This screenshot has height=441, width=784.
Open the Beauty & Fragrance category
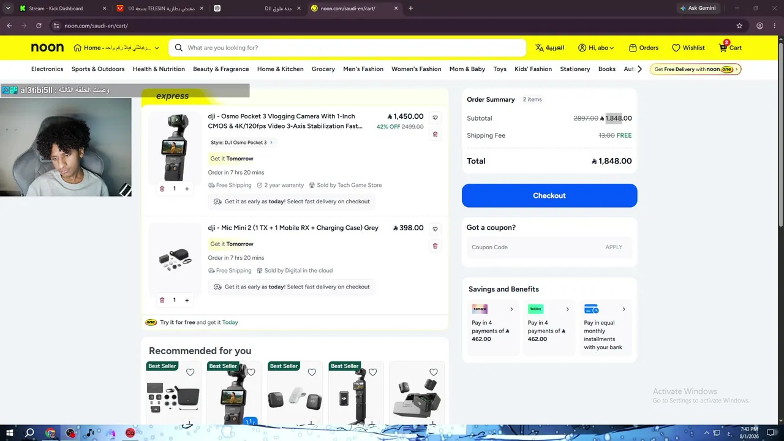click(221, 69)
